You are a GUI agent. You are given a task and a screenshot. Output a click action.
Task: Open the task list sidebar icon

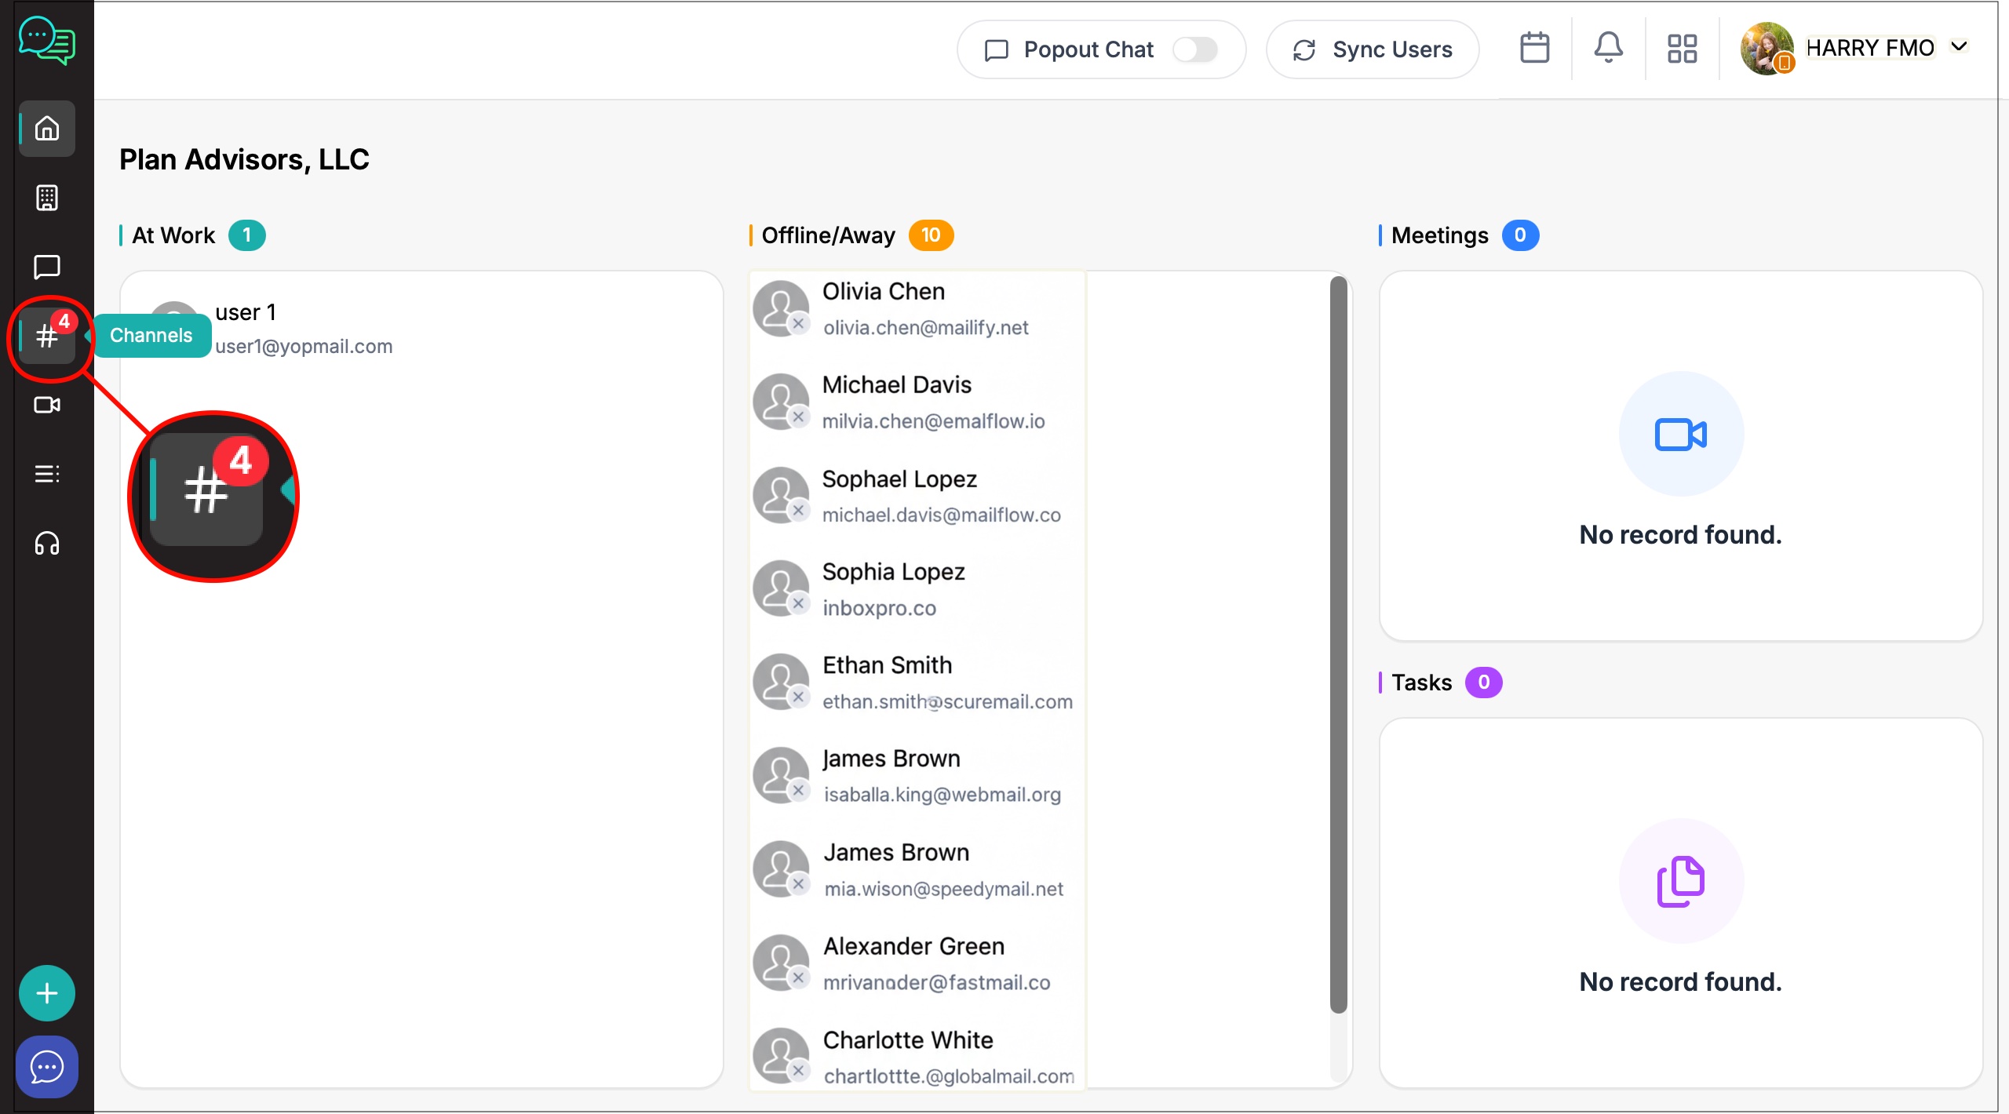click(x=47, y=474)
